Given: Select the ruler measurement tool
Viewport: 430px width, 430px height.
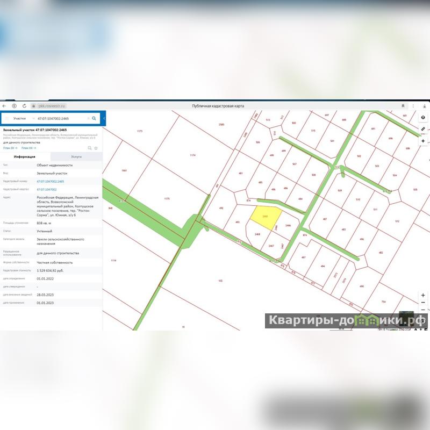Looking at the screenshot, I should (x=423, y=129).
